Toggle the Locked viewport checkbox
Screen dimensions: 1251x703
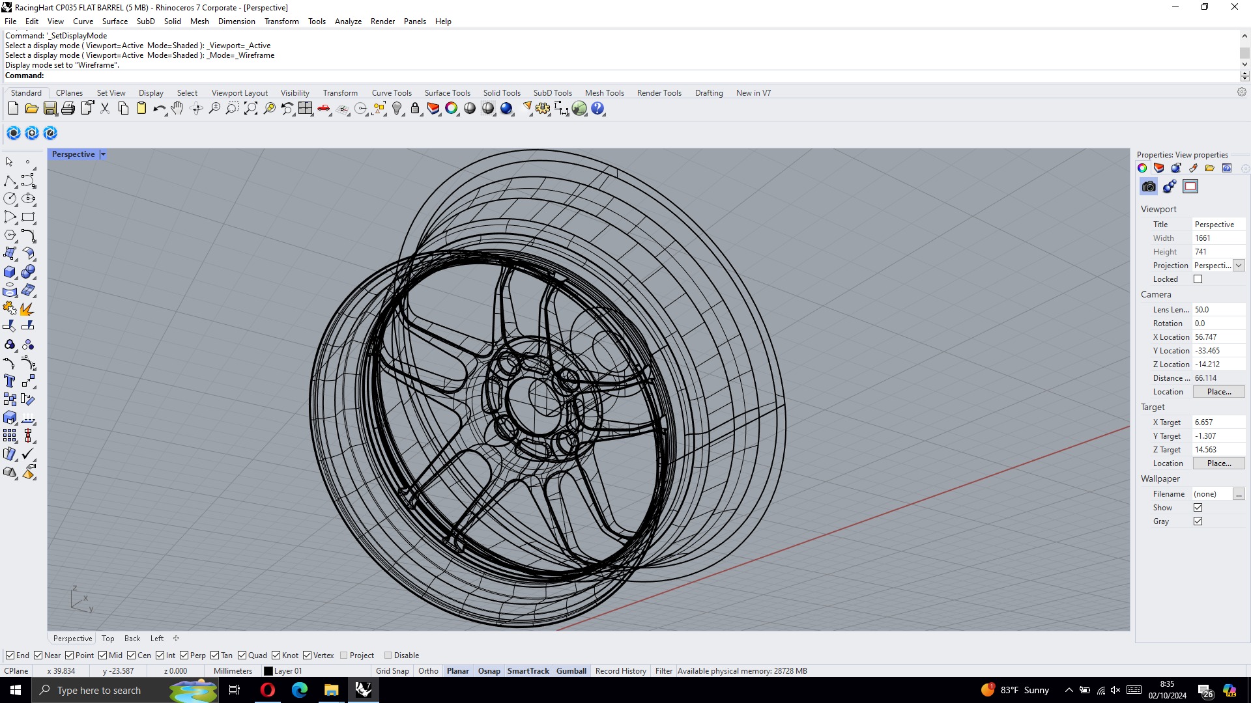(x=1198, y=279)
